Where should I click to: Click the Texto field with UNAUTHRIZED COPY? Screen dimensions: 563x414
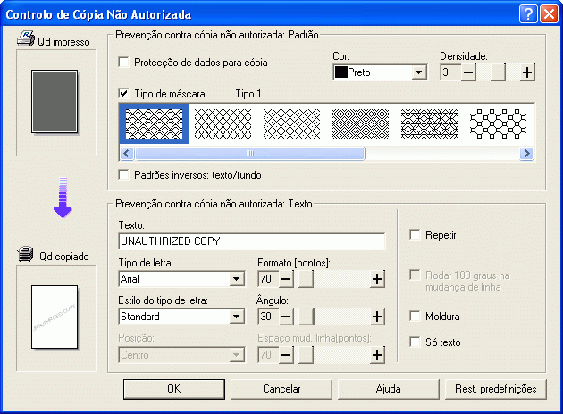tap(252, 241)
